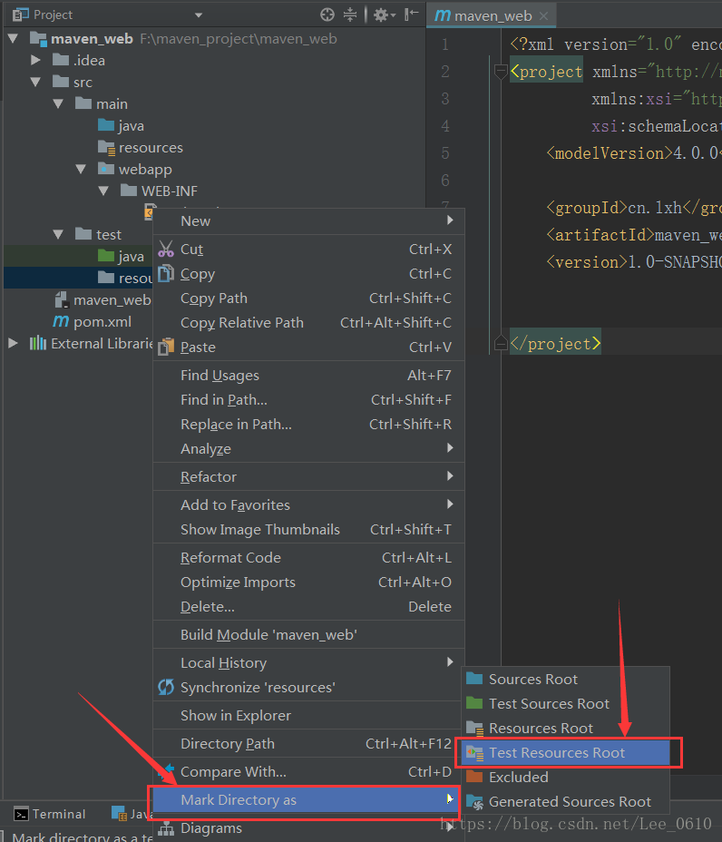The width and height of the screenshot is (722, 842).
Task: Click the maven_web iml file icon
Action: click(x=62, y=299)
